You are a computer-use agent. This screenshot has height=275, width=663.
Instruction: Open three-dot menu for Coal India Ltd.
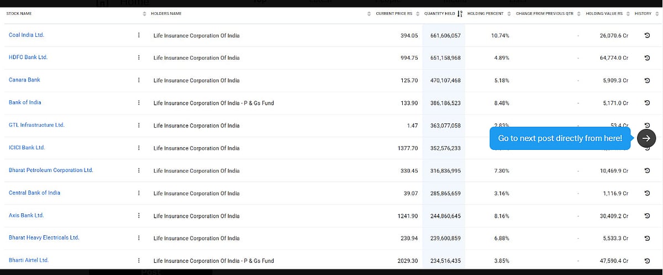click(139, 35)
